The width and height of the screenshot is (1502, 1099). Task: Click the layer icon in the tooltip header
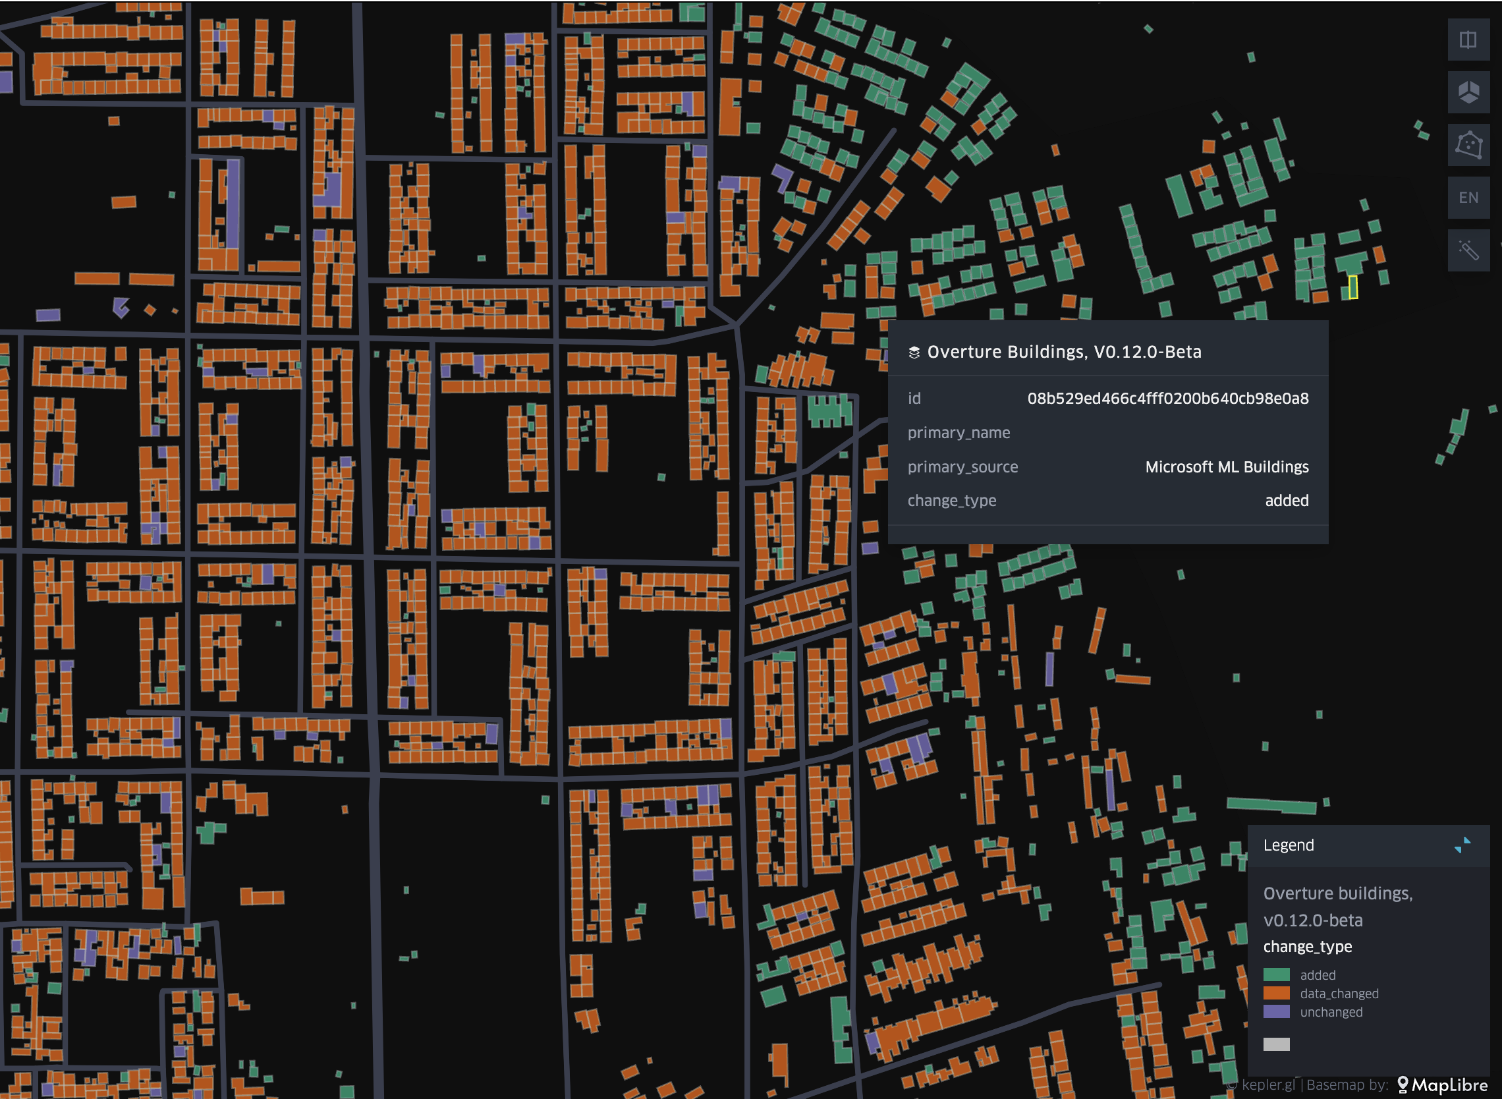pyautogui.click(x=913, y=352)
